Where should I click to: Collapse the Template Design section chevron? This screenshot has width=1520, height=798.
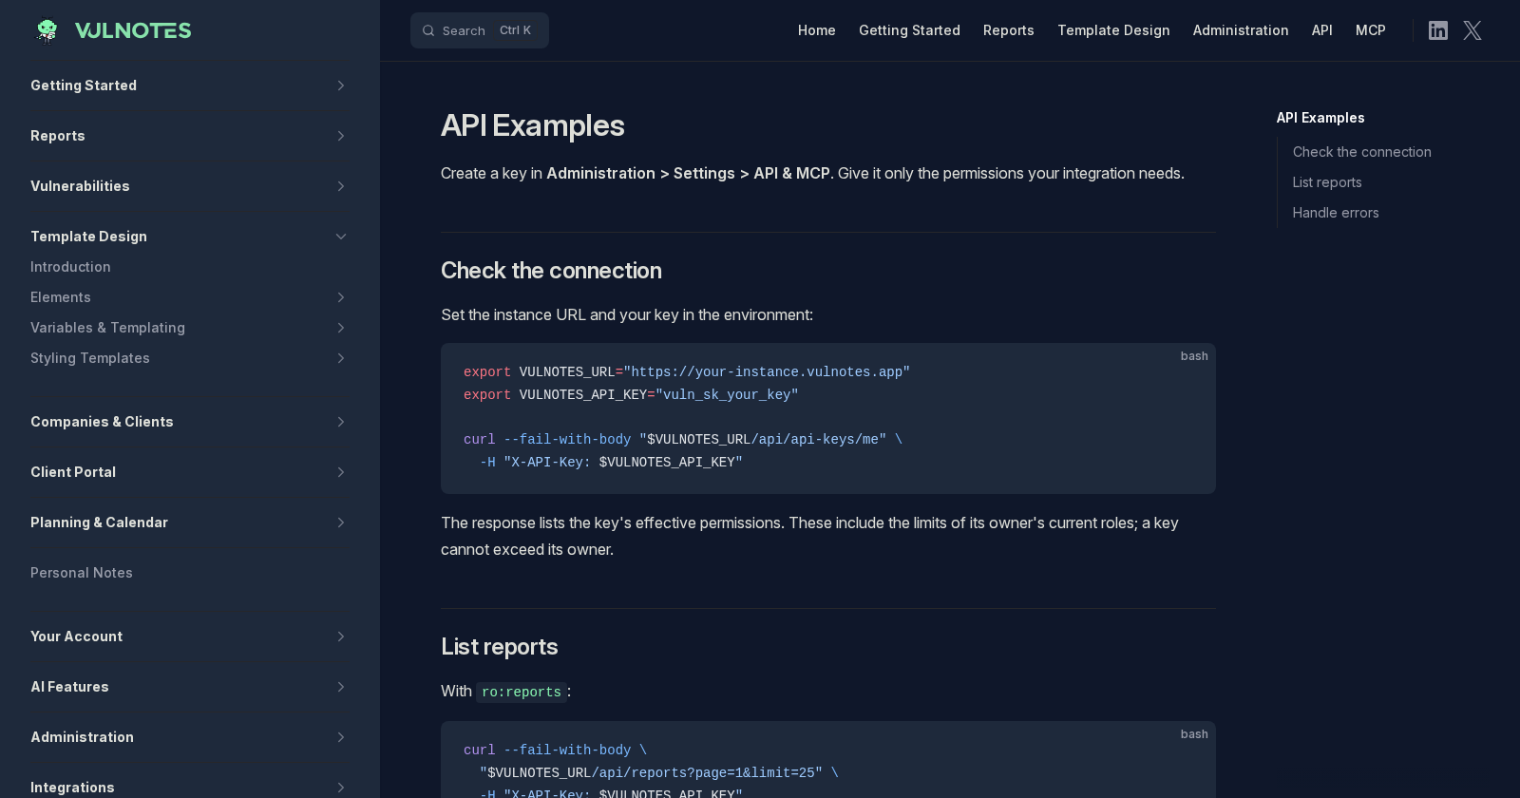(x=341, y=237)
